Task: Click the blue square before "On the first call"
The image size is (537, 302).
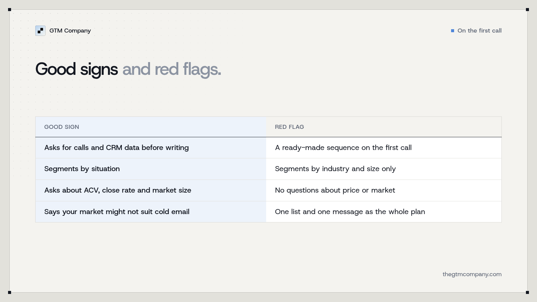Action: click(x=452, y=31)
